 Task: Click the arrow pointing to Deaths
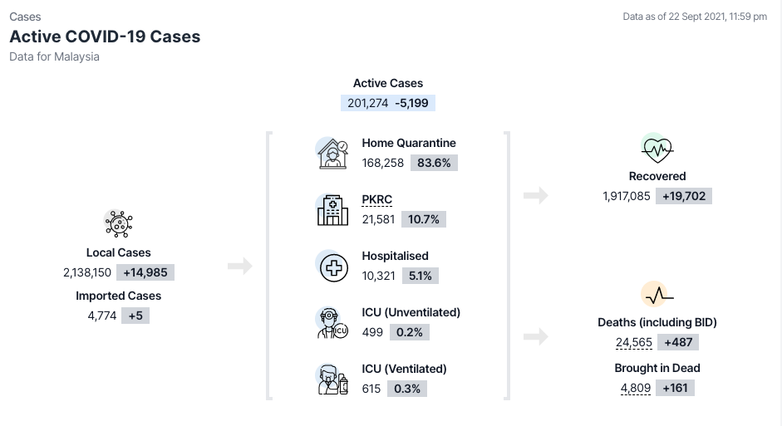point(536,336)
